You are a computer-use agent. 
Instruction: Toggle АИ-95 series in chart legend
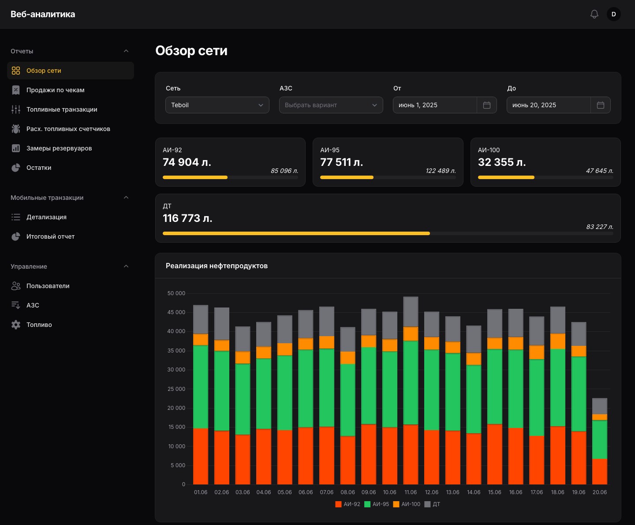377,504
